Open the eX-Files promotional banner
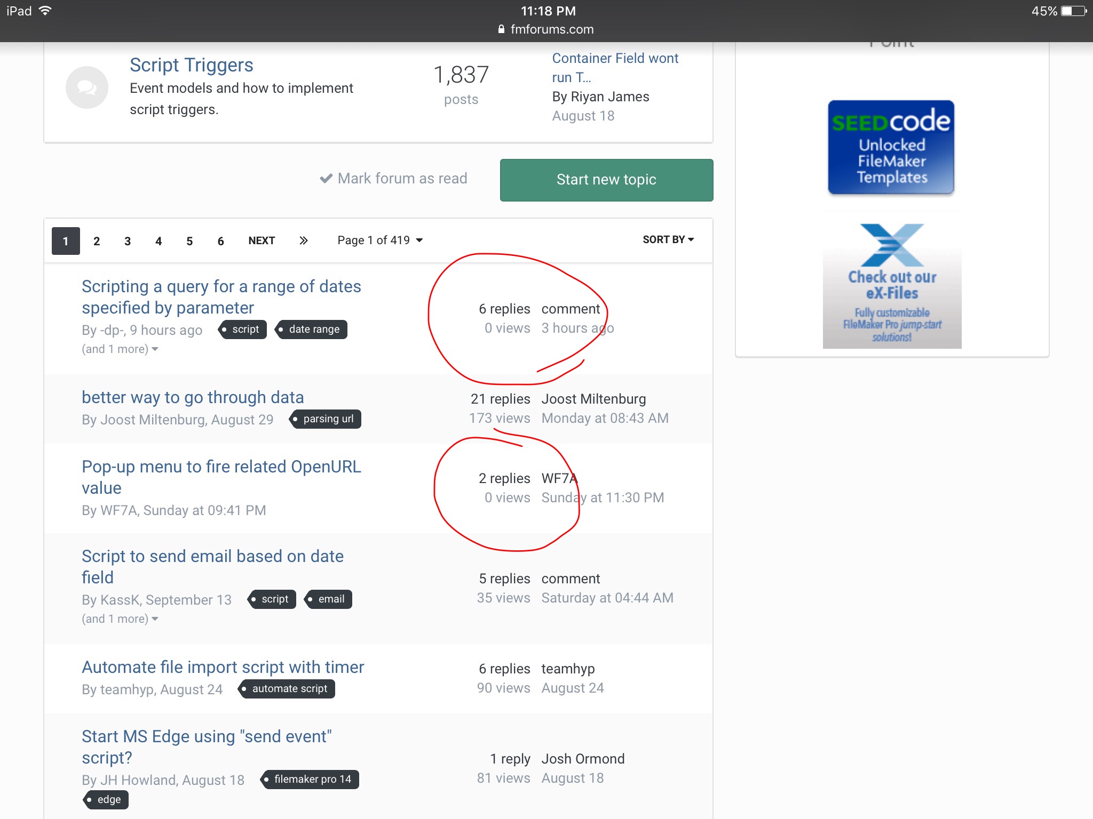 coord(892,285)
